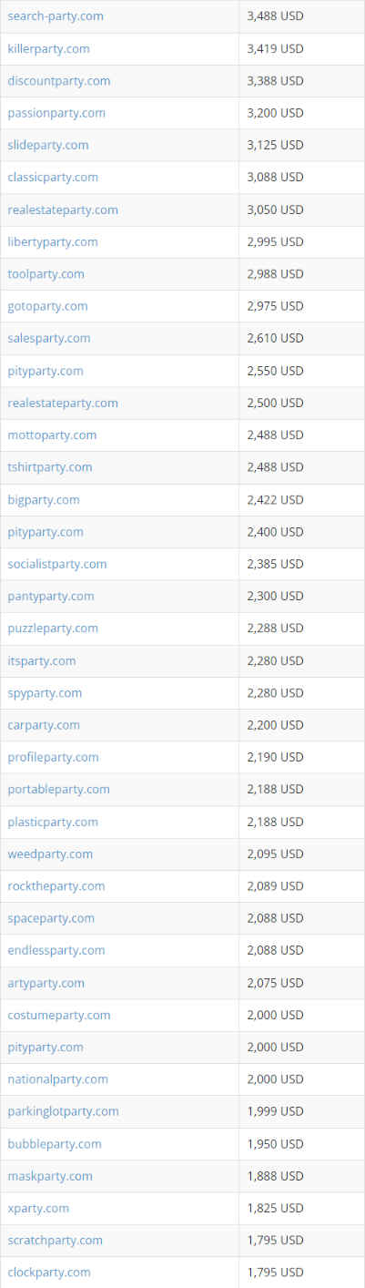The width and height of the screenshot is (365, 1288).
Task: Click libertyparty.com in the list
Action: click(x=53, y=241)
